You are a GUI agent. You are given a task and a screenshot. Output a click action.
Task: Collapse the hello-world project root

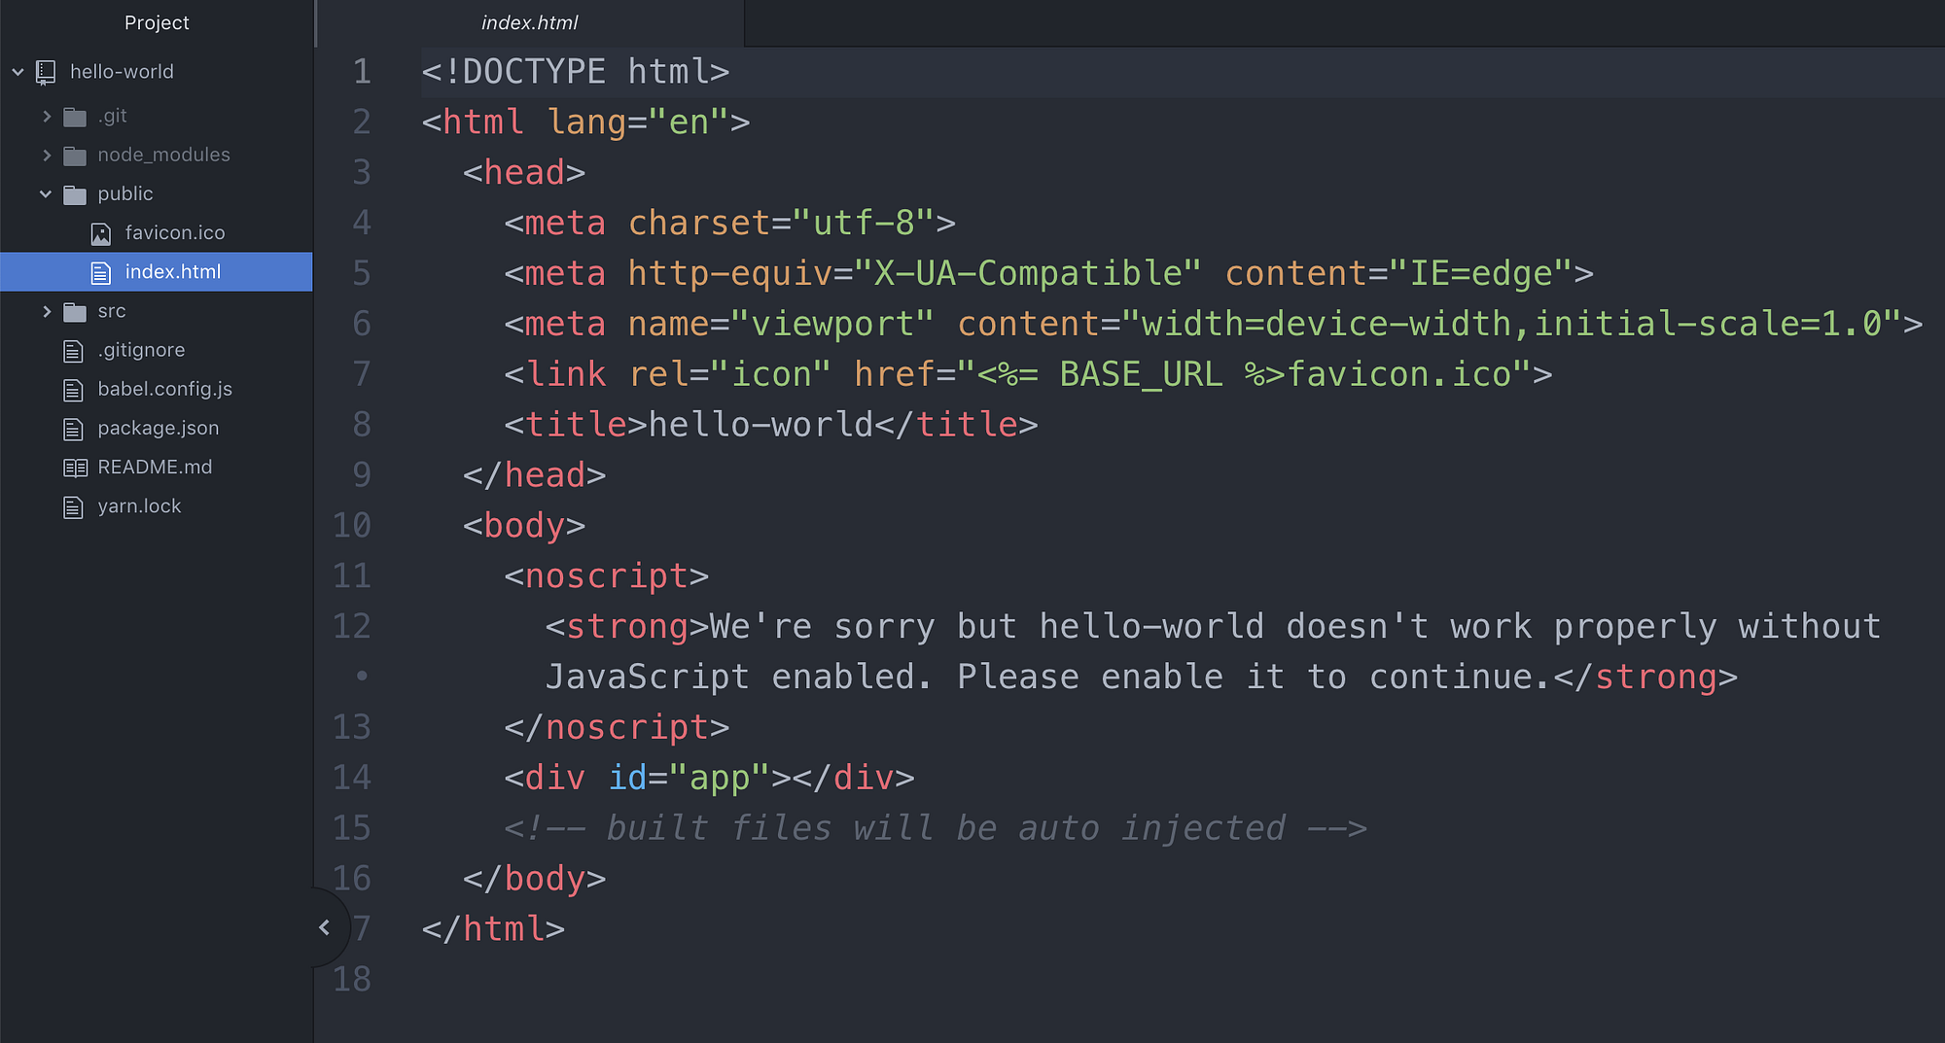click(17, 71)
